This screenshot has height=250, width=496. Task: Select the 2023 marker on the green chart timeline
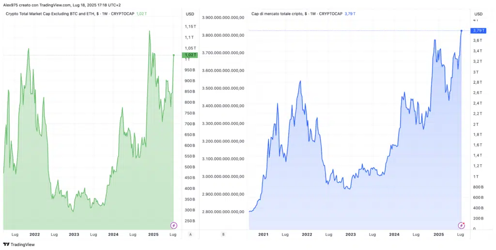(x=74, y=234)
